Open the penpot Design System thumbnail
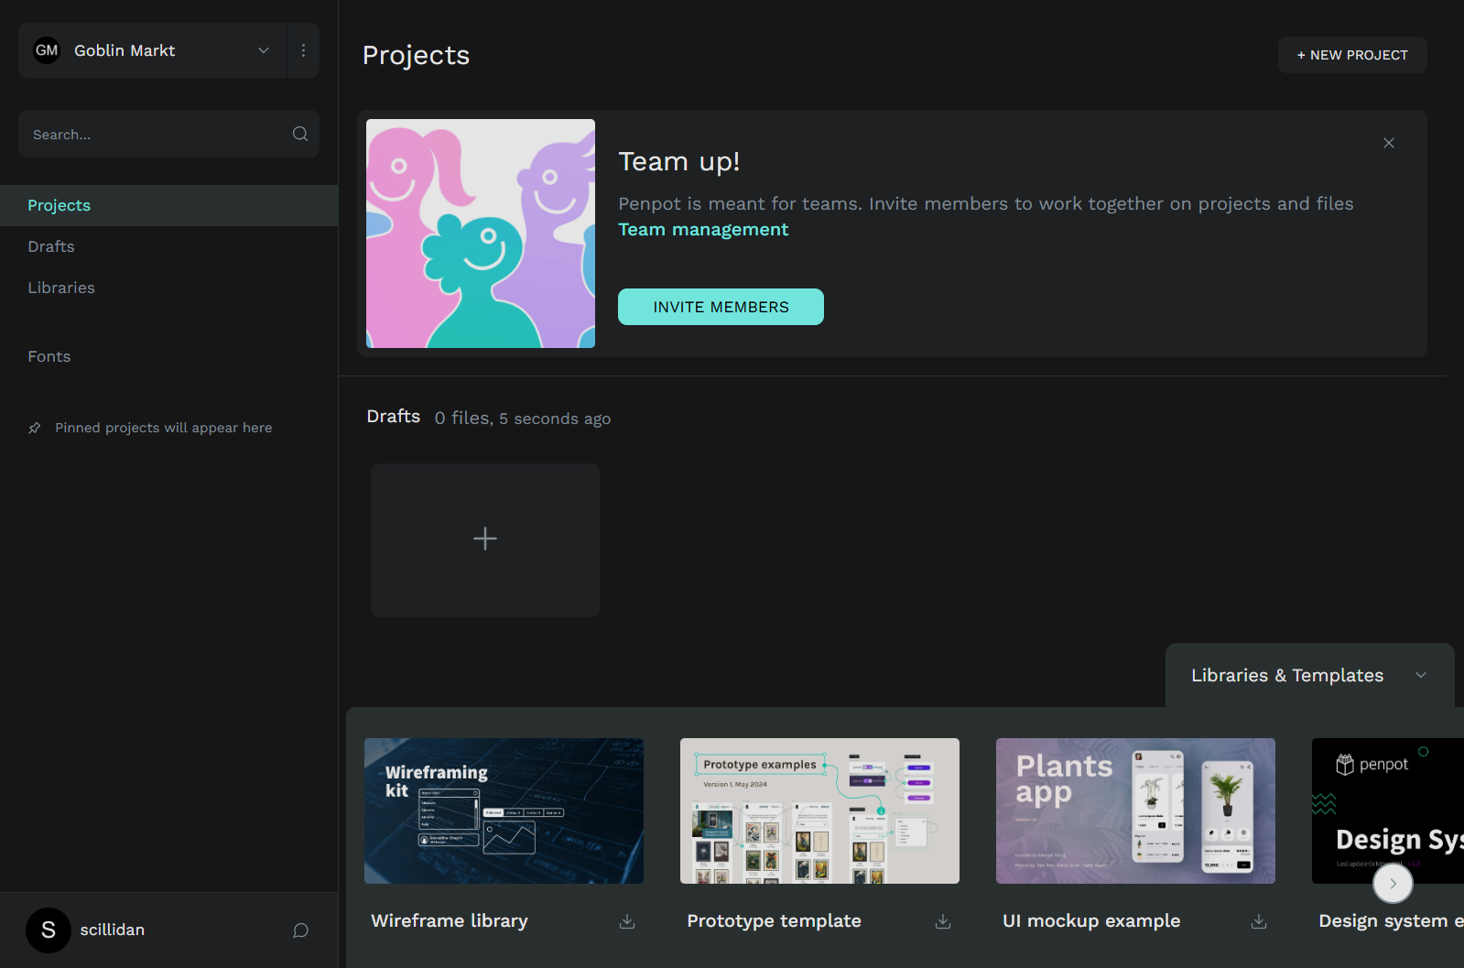Screen dimensions: 1464x968 pyautogui.click(x=1388, y=810)
